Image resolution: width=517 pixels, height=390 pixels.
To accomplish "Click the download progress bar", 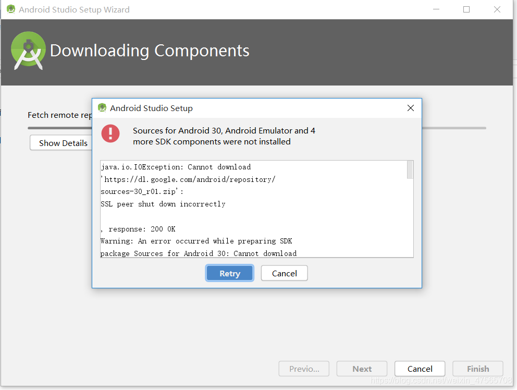I will coord(257,128).
